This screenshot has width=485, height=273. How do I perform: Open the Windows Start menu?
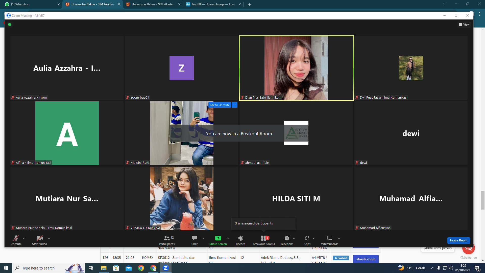pos(6,268)
